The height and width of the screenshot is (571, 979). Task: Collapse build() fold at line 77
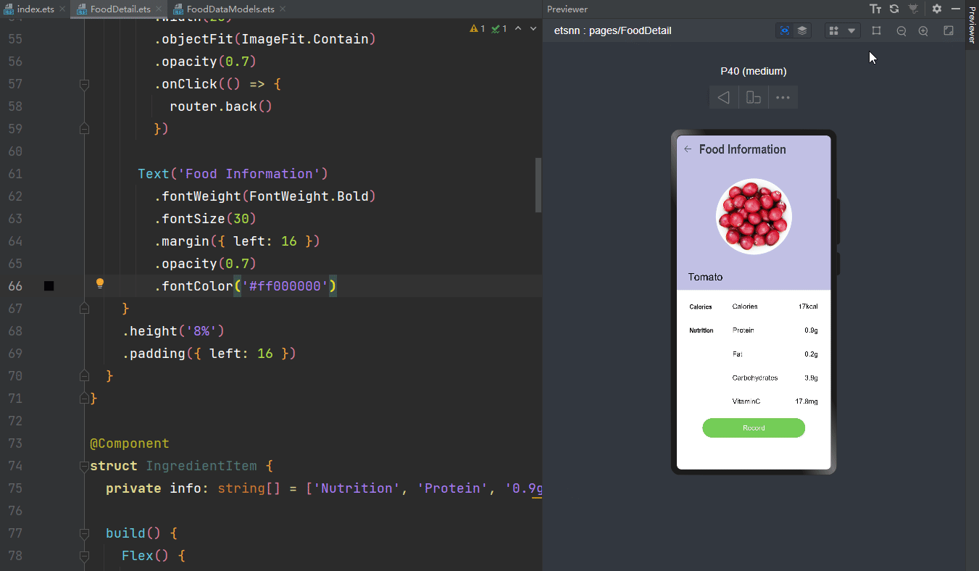click(x=84, y=533)
